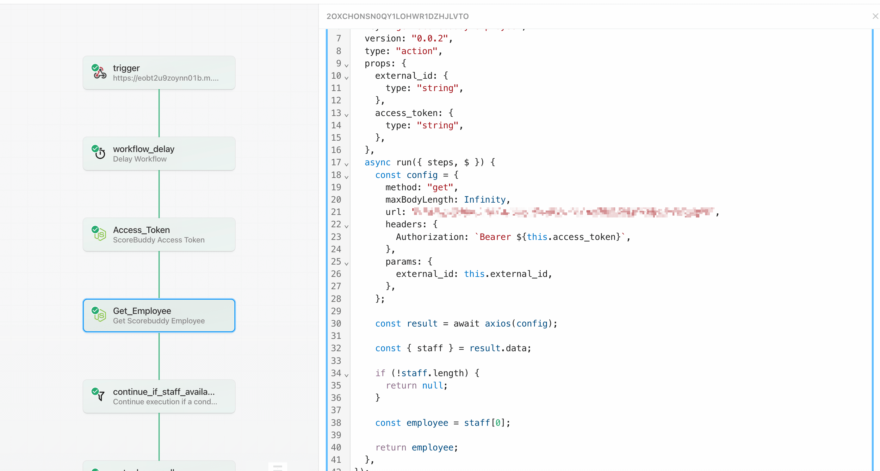Click 'return null;' on line 35
880x471 pixels.
tap(416, 385)
